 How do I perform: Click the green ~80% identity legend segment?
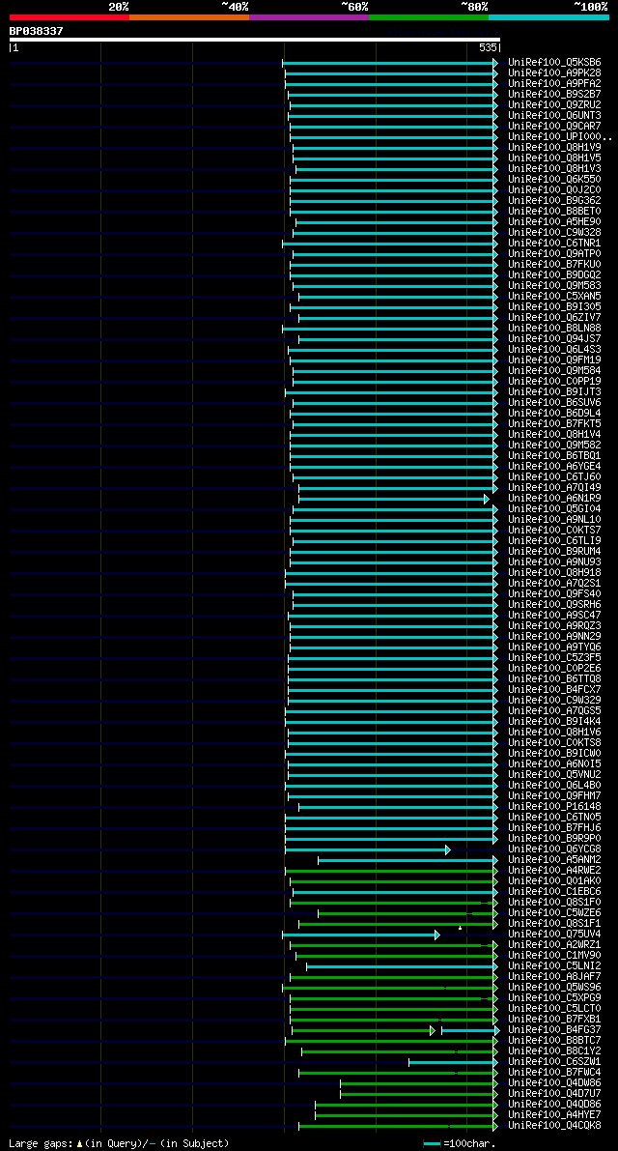pos(429,16)
